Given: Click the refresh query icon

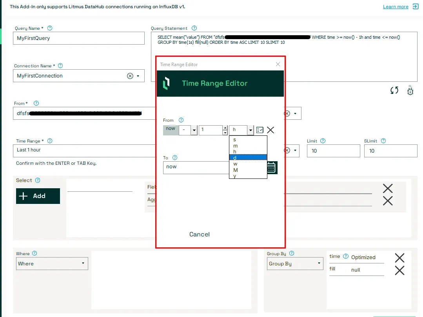Looking at the screenshot, I should (394, 90).
